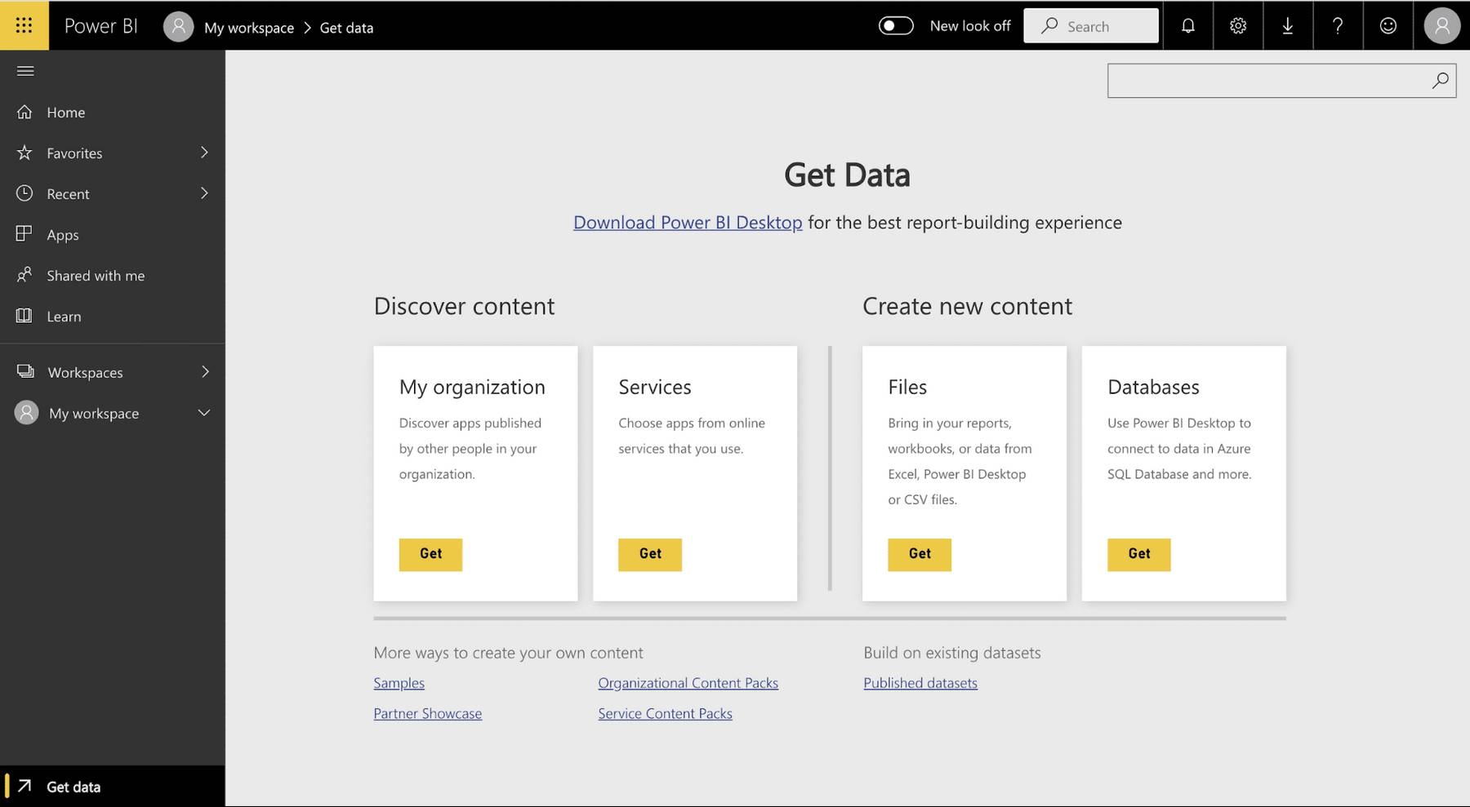Click the notifications bell icon
1470x807 pixels.
tap(1187, 26)
